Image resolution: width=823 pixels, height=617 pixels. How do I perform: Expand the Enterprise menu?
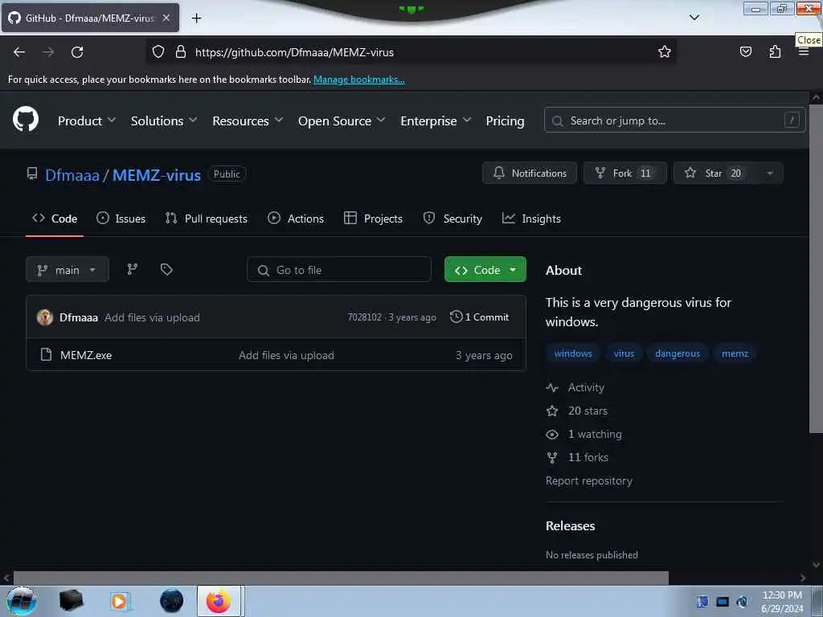[x=436, y=121]
